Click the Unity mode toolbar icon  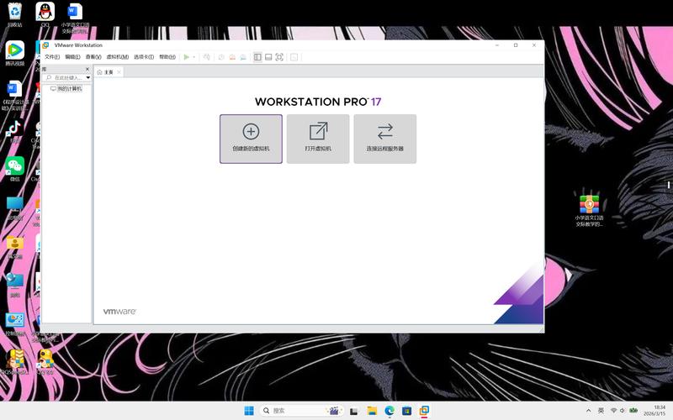click(x=294, y=57)
